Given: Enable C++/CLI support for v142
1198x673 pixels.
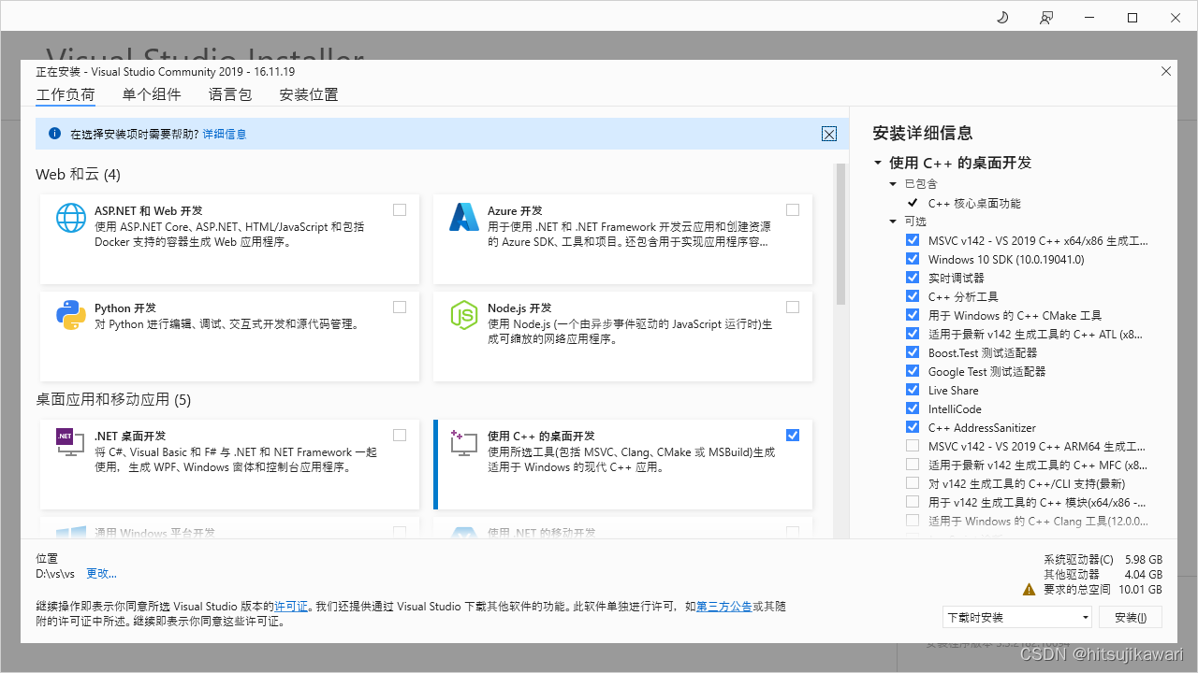Looking at the screenshot, I should pos(913,483).
